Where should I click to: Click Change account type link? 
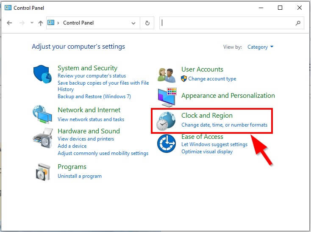pyautogui.click(x=212, y=79)
